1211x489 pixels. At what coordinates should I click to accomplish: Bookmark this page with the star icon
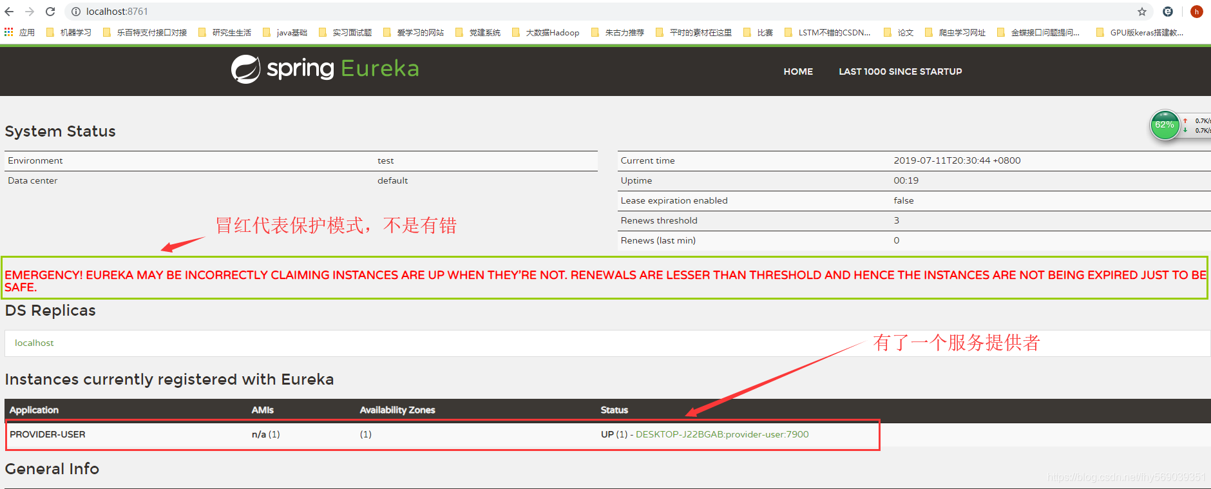point(1142,12)
